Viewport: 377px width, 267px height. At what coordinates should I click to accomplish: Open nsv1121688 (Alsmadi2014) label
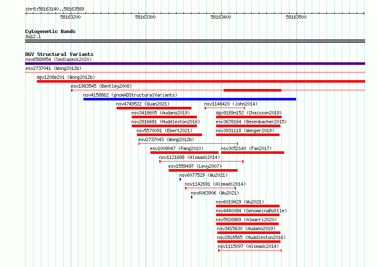[189, 157]
